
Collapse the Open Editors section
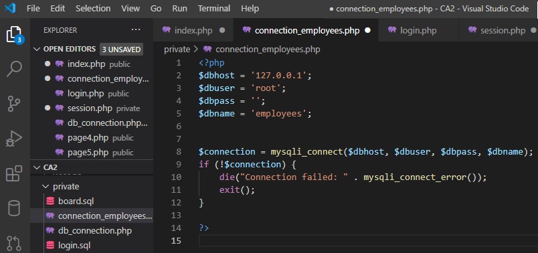point(37,49)
